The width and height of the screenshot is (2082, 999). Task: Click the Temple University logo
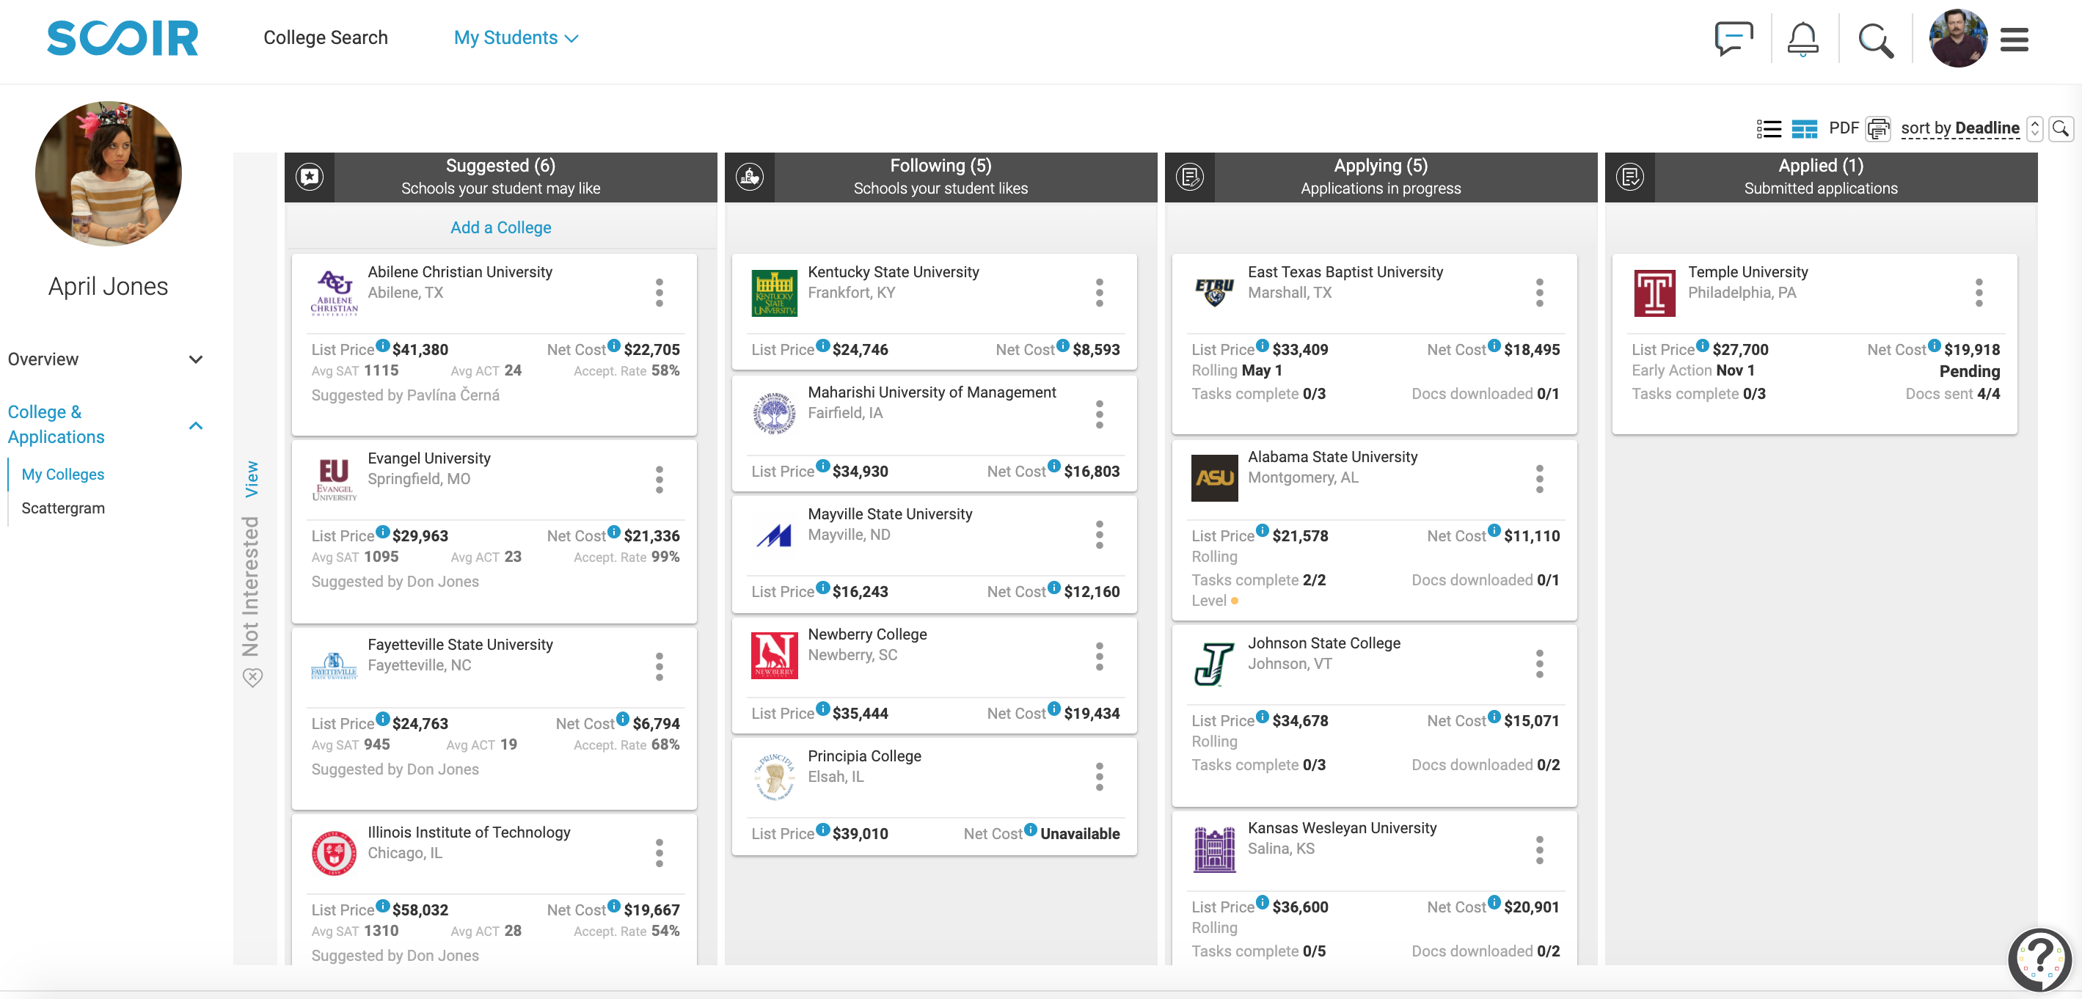(1654, 293)
